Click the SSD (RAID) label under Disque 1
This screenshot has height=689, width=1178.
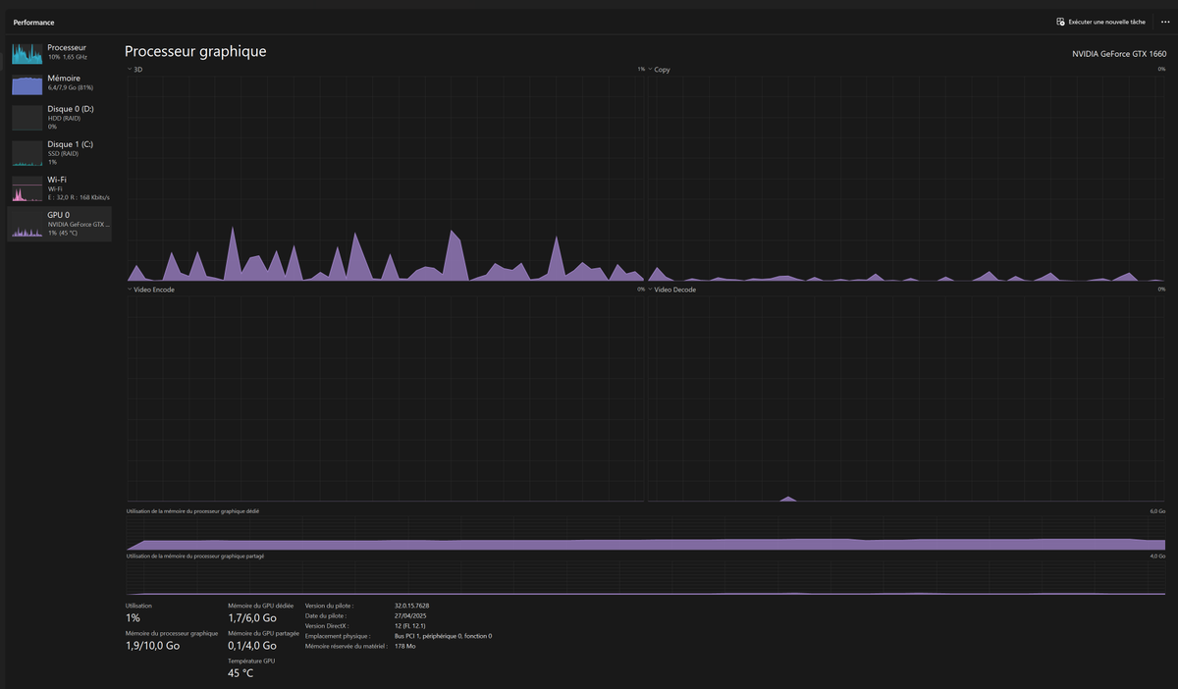click(x=64, y=153)
